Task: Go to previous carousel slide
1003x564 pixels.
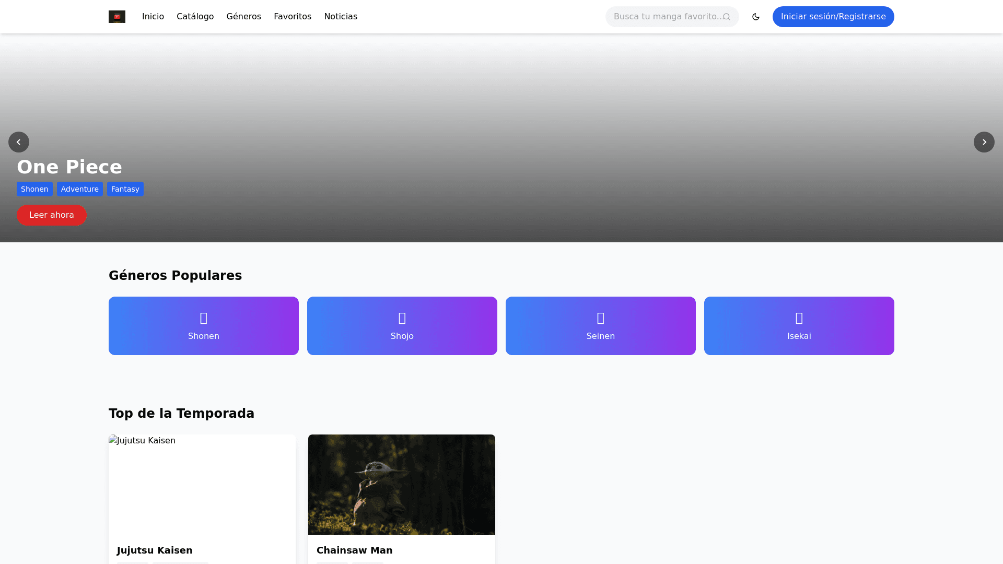Action: (x=19, y=142)
